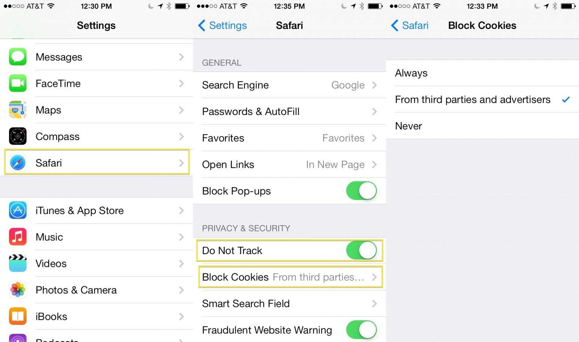Toggle Fraudulent Website Warning switch
This screenshot has height=342, width=579.
click(x=362, y=330)
